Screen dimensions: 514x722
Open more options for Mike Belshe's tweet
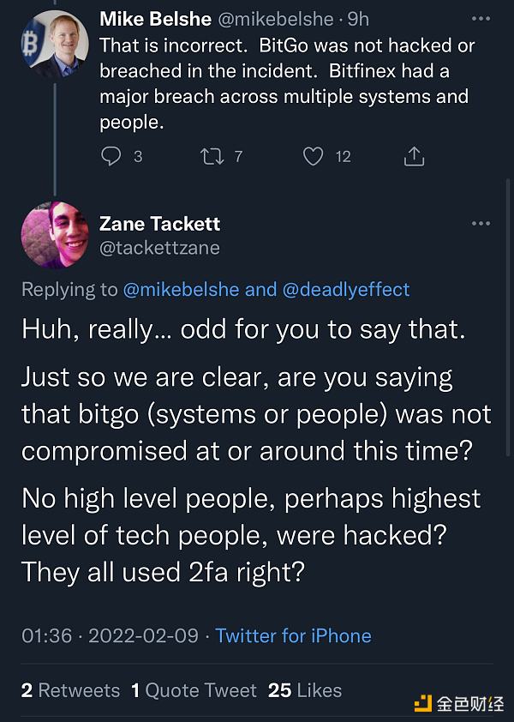[481, 18]
